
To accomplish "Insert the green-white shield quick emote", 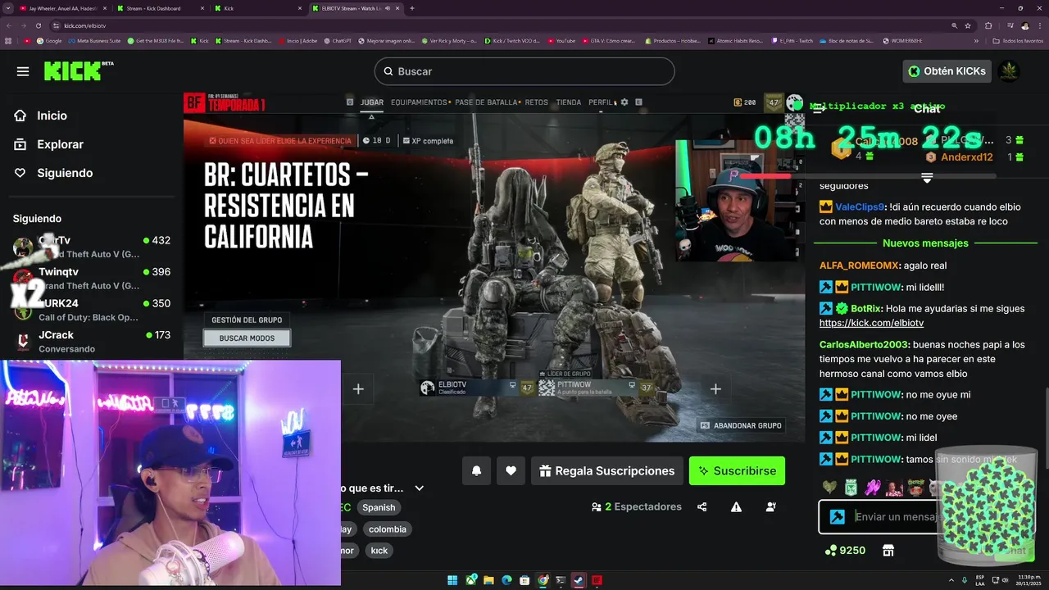I will coord(851,487).
